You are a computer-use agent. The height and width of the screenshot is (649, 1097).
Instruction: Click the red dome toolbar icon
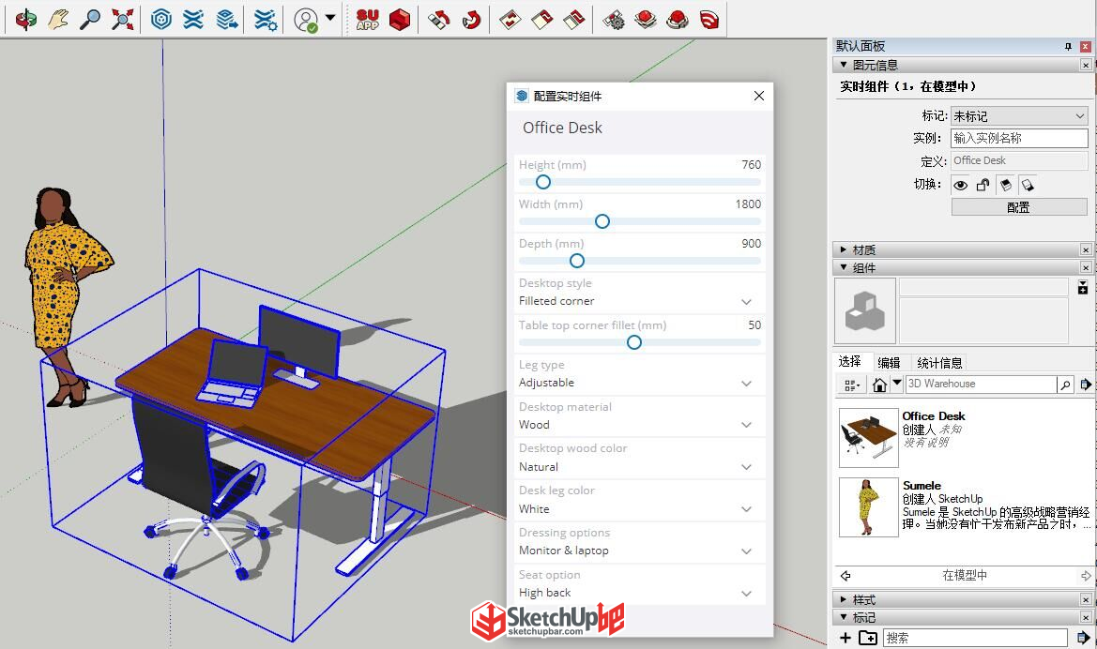(x=678, y=19)
